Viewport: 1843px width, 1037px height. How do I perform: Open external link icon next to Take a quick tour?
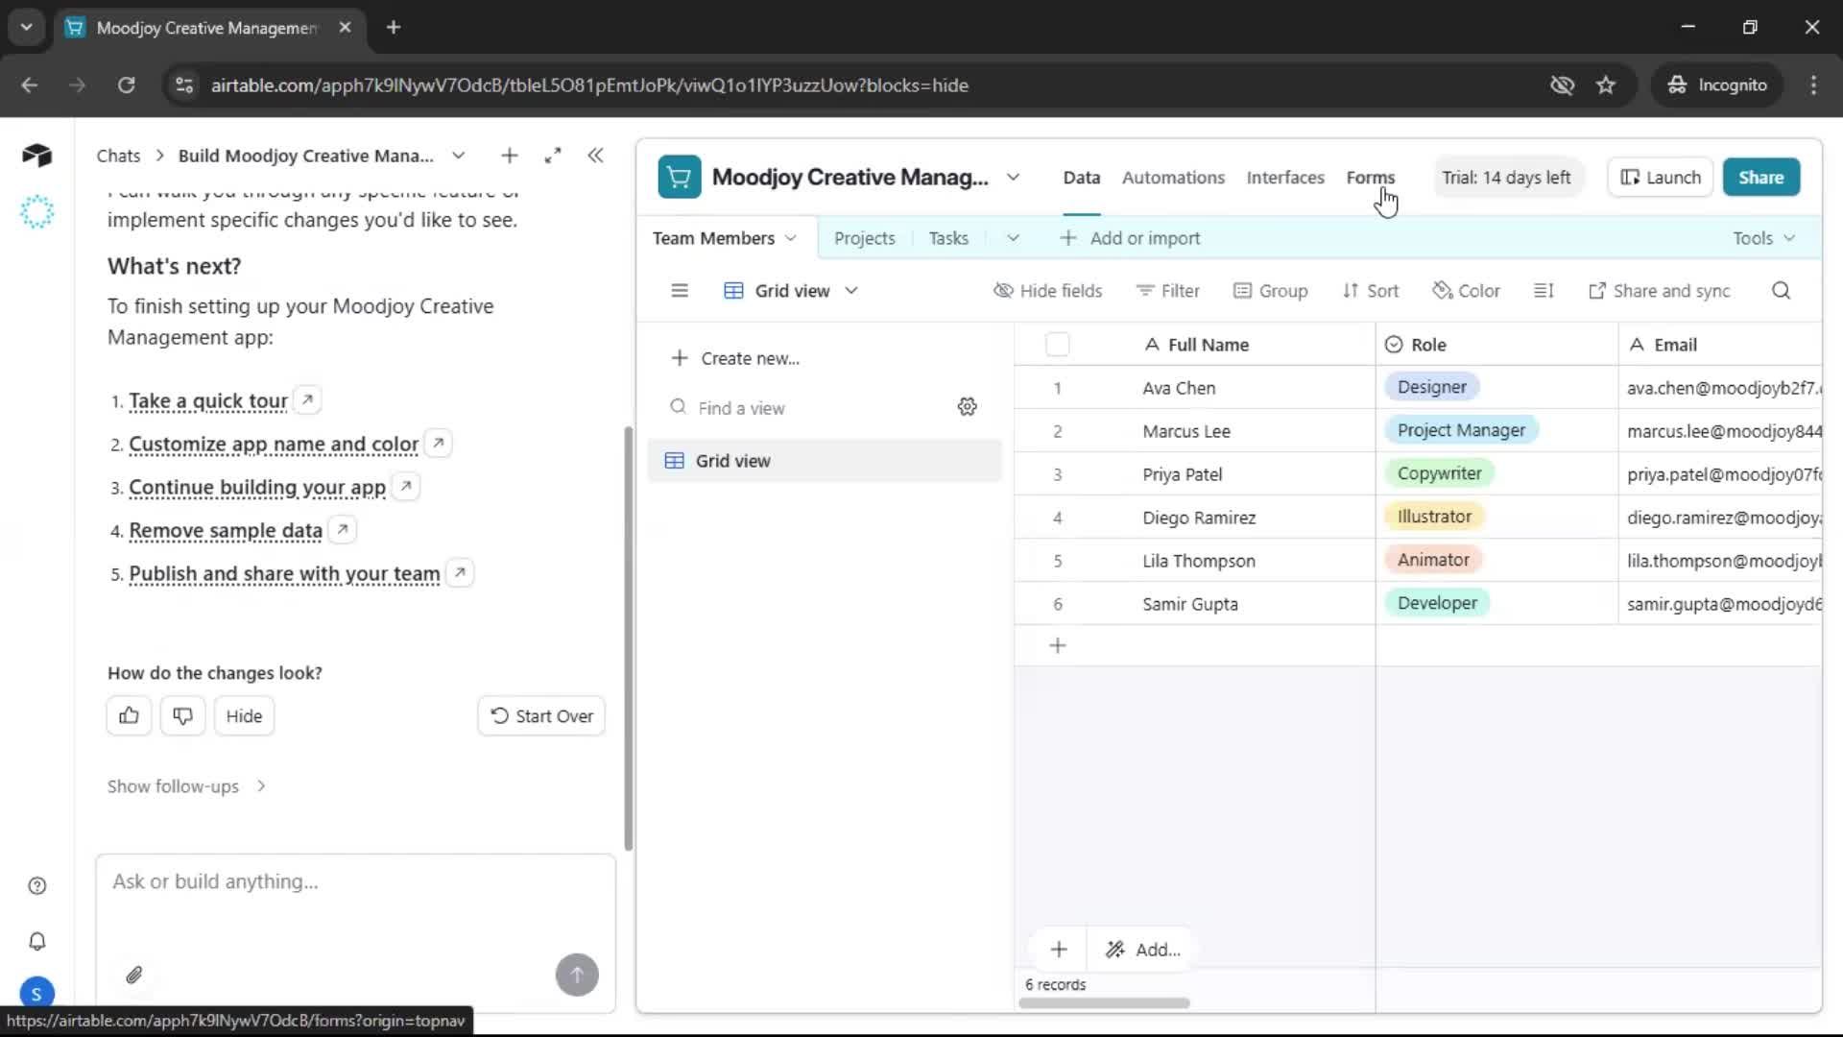[x=307, y=399]
